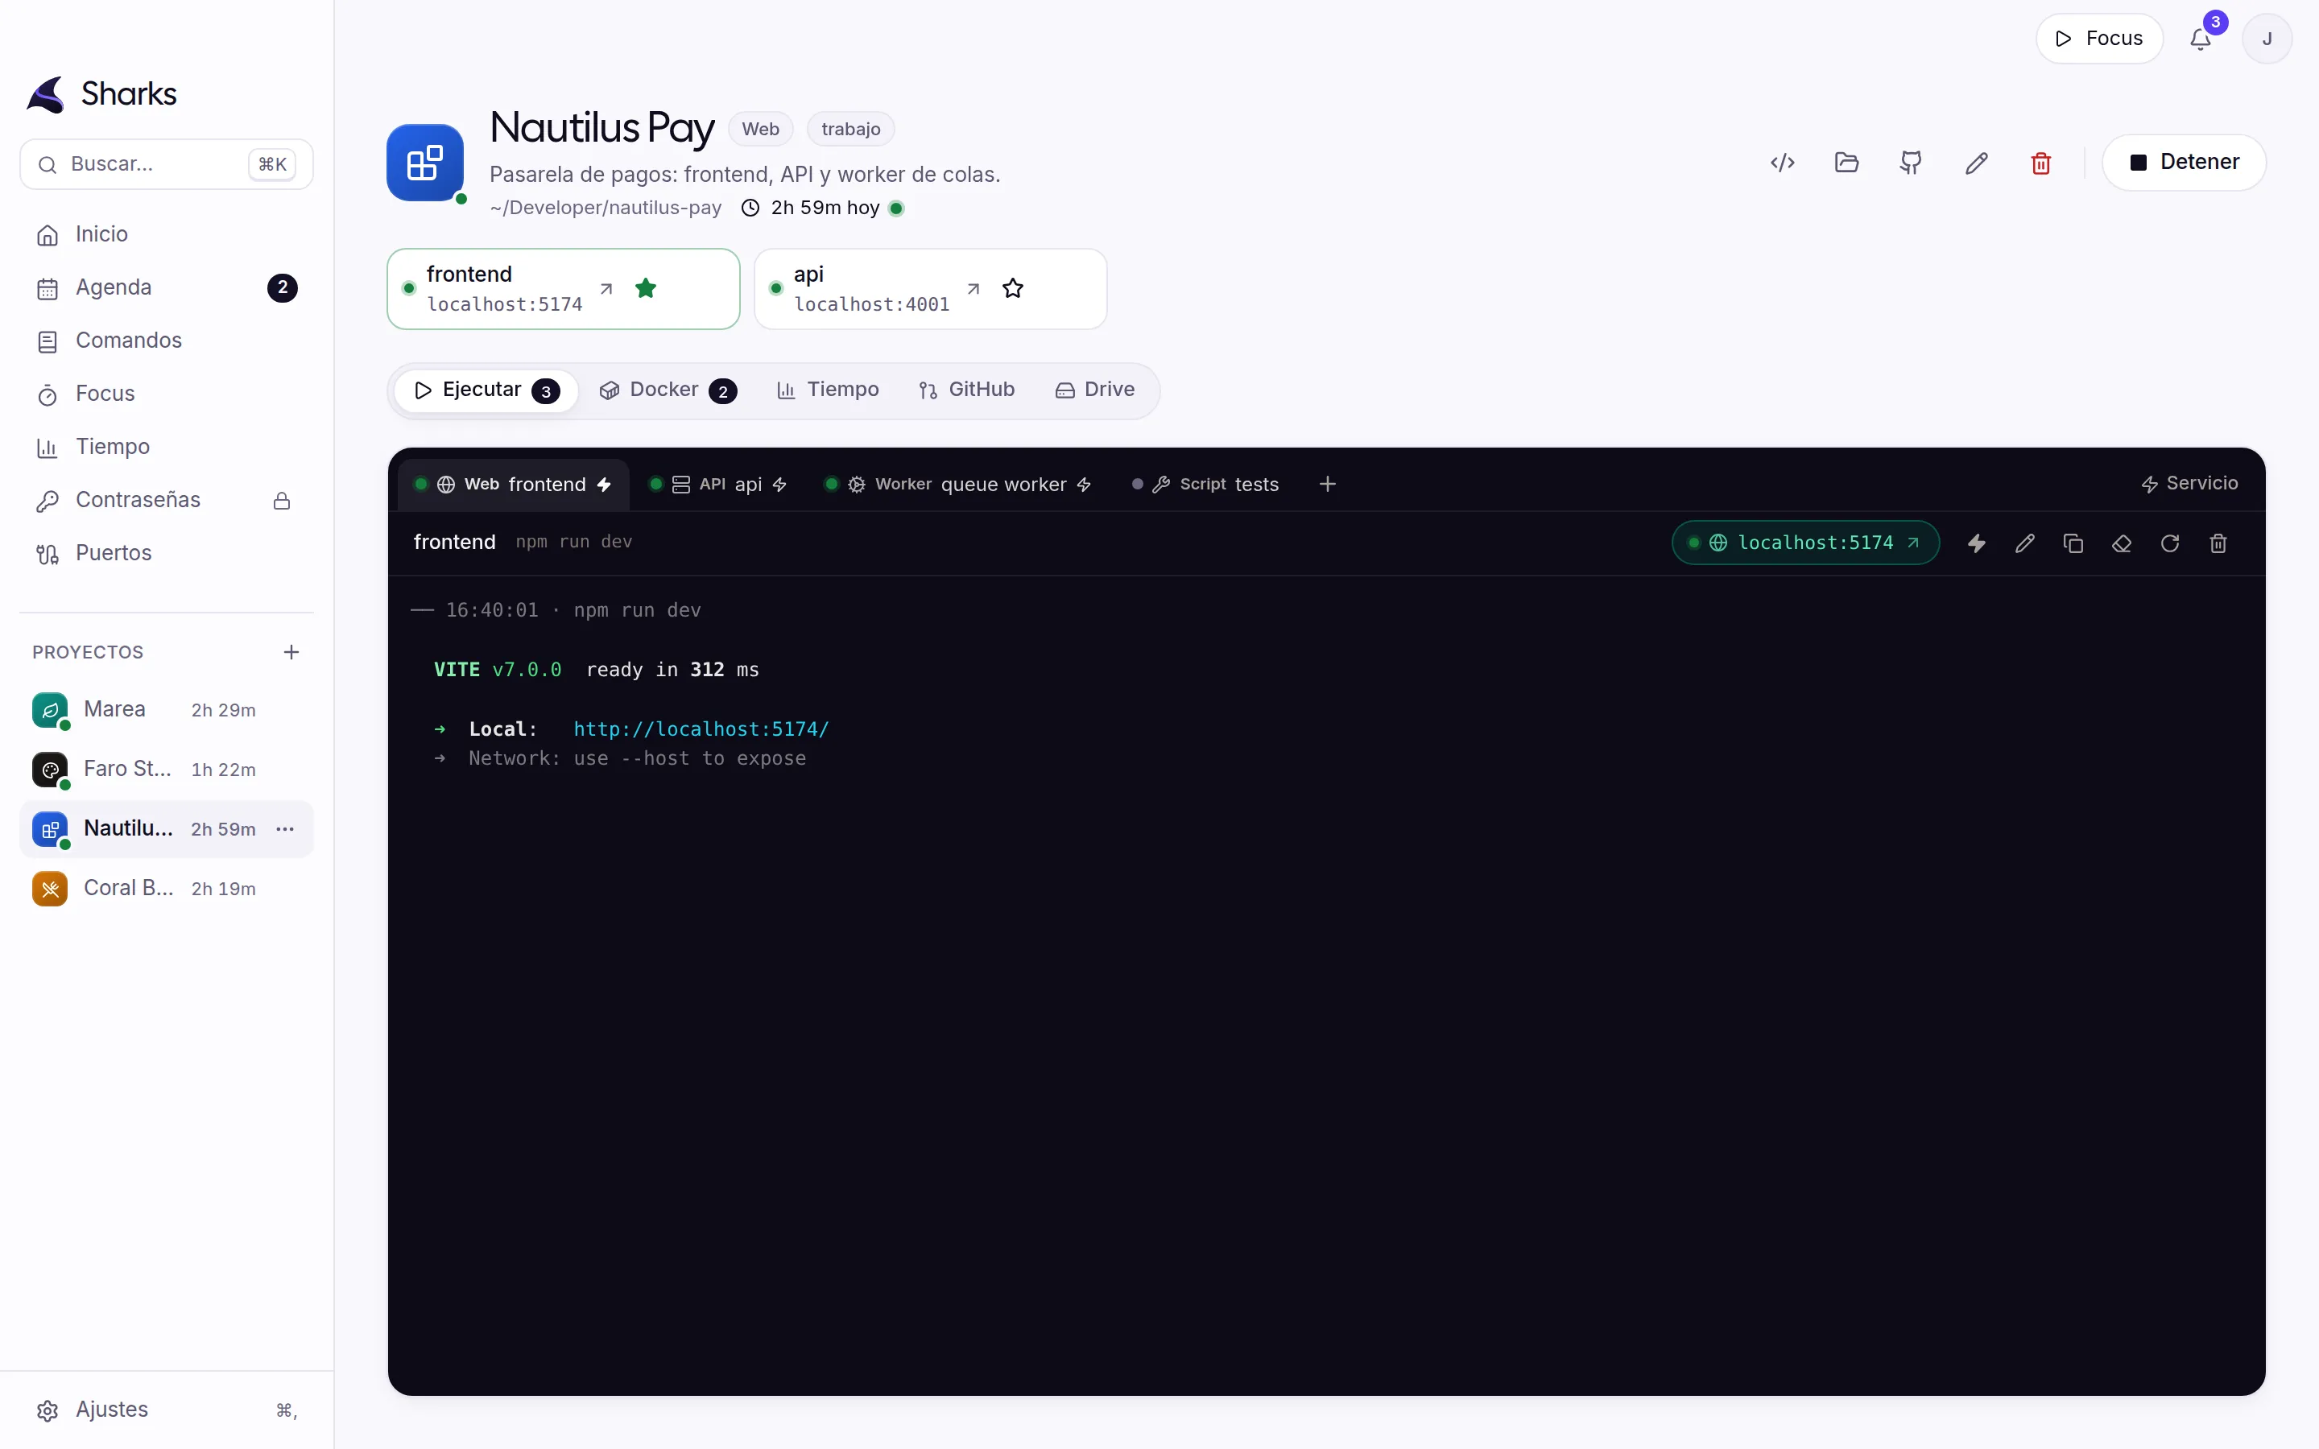Add new command tab plus icon
The width and height of the screenshot is (2319, 1449).
[x=1327, y=484]
